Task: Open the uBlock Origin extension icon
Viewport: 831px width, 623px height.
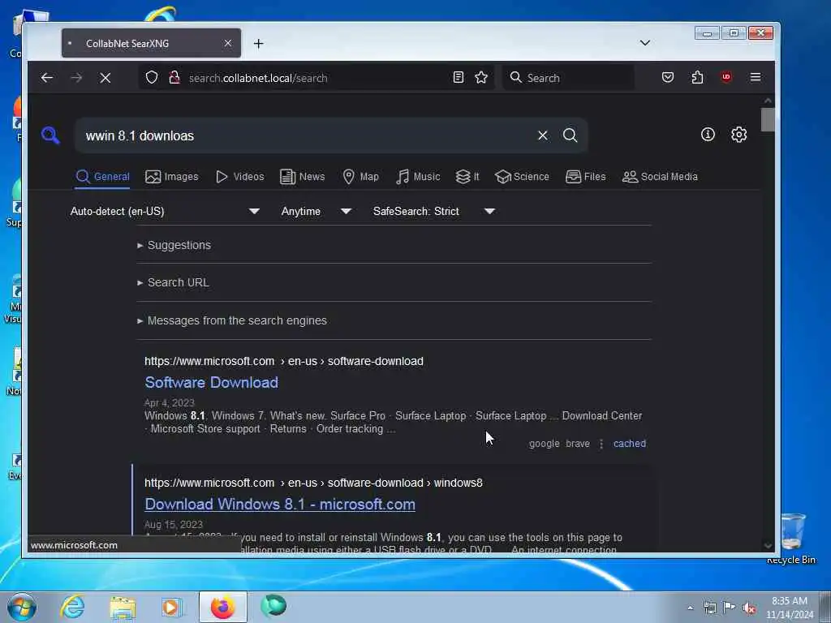Action: coord(726,77)
